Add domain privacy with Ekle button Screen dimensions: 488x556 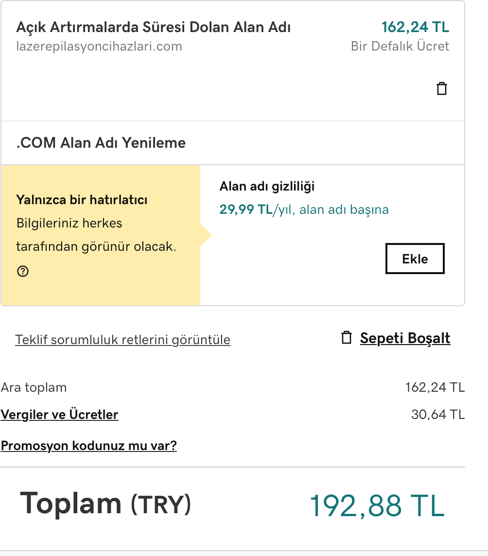pyautogui.click(x=415, y=259)
